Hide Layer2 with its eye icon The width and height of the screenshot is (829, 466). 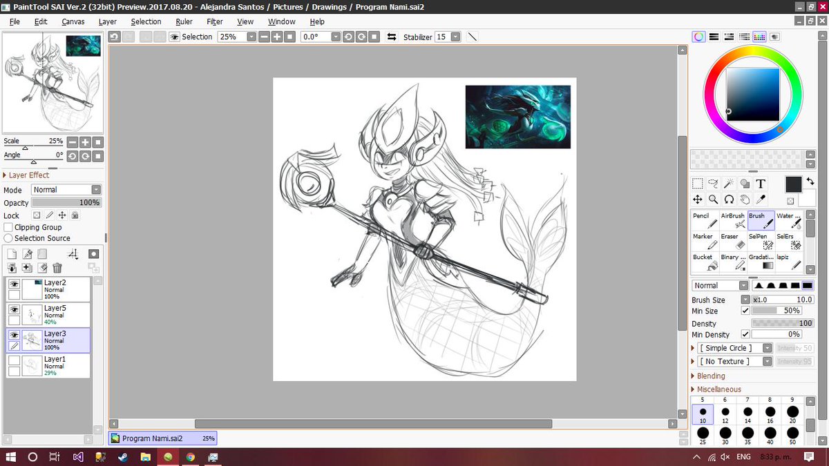[x=14, y=284]
